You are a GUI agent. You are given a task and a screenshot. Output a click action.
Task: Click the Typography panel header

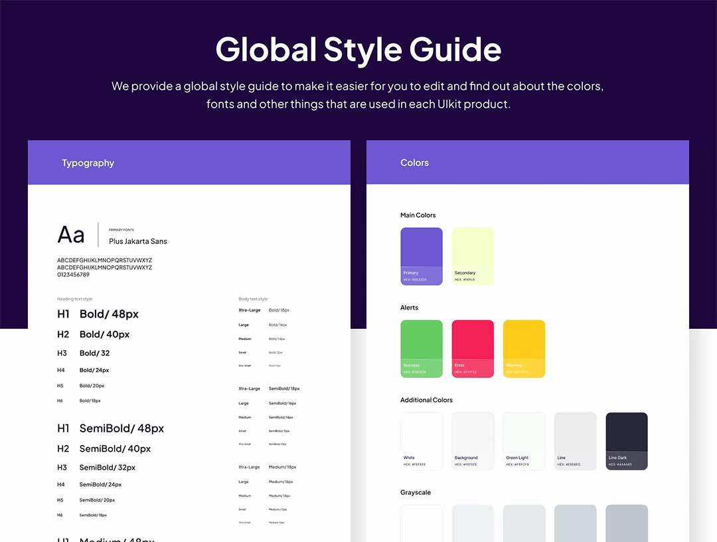tap(88, 163)
